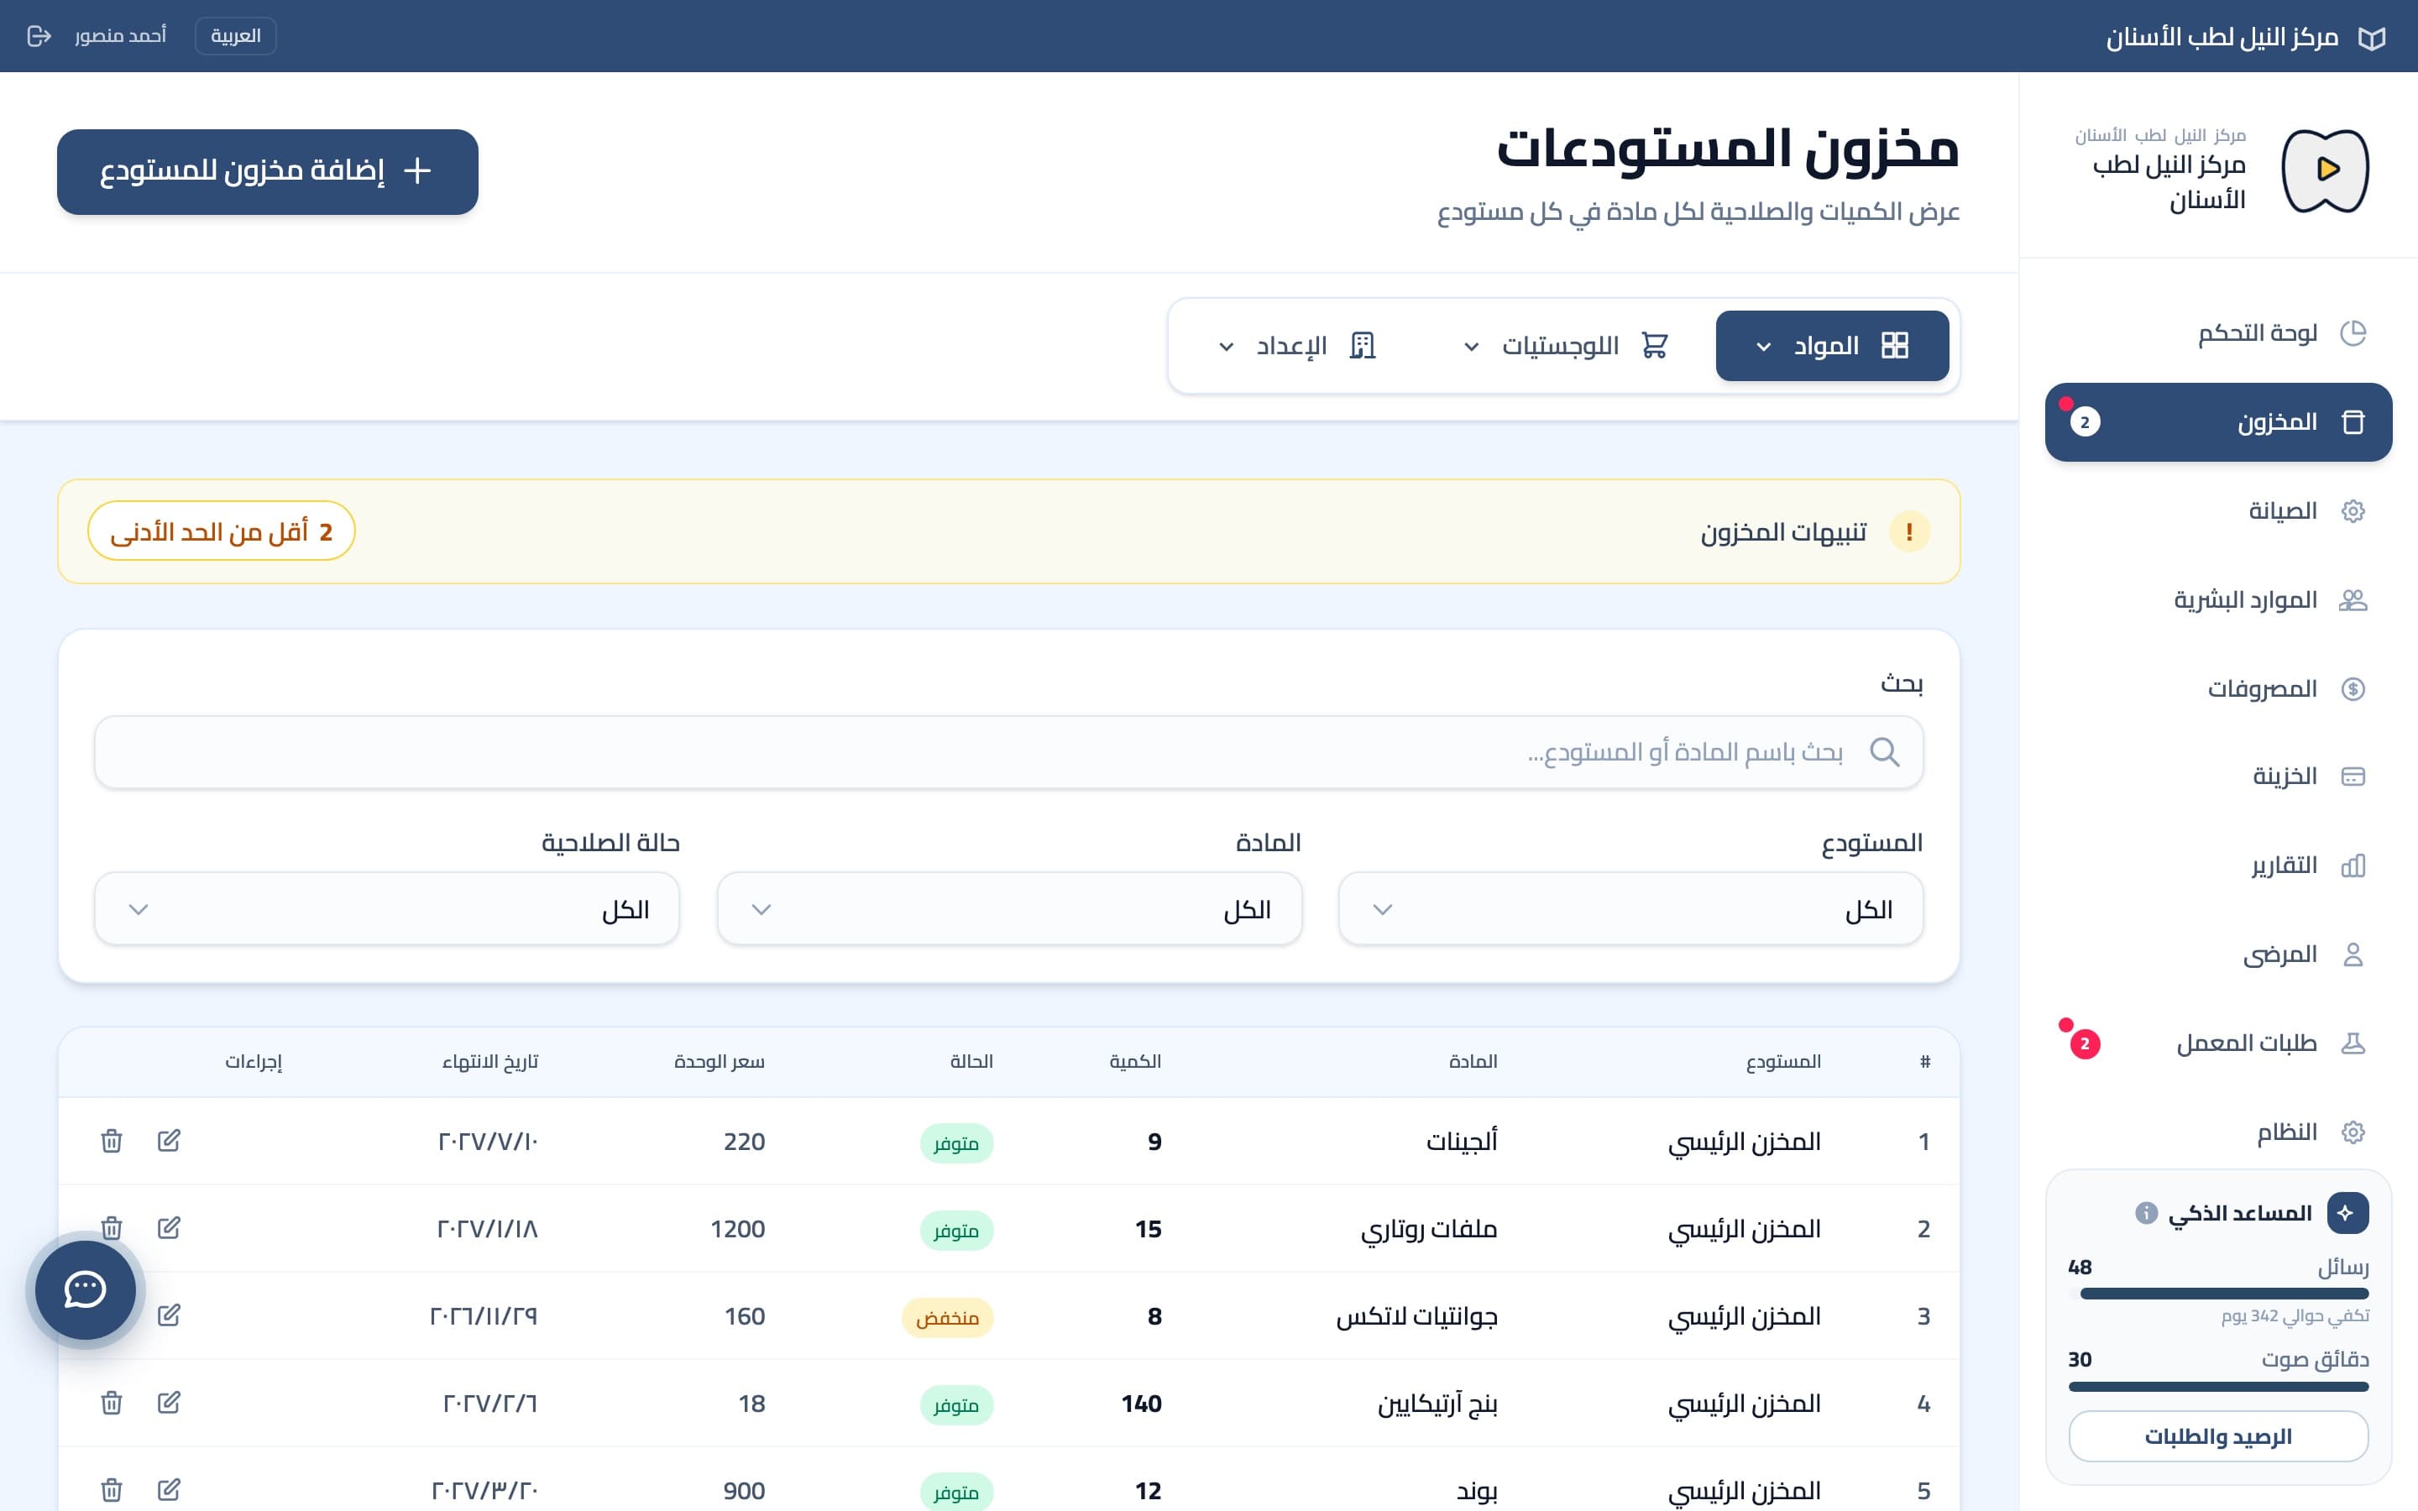The width and height of the screenshot is (2418, 1511).
Task: Click the العربية language button
Action: (x=236, y=36)
